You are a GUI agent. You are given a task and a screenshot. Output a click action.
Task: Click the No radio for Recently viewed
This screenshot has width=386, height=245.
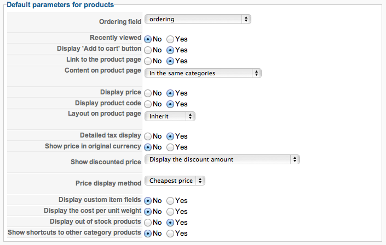(x=148, y=39)
